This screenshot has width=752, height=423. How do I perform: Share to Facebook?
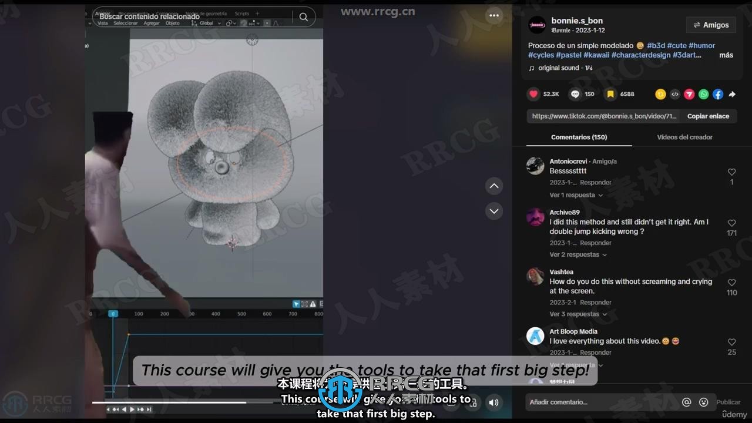pyautogui.click(x=718, y=94)
